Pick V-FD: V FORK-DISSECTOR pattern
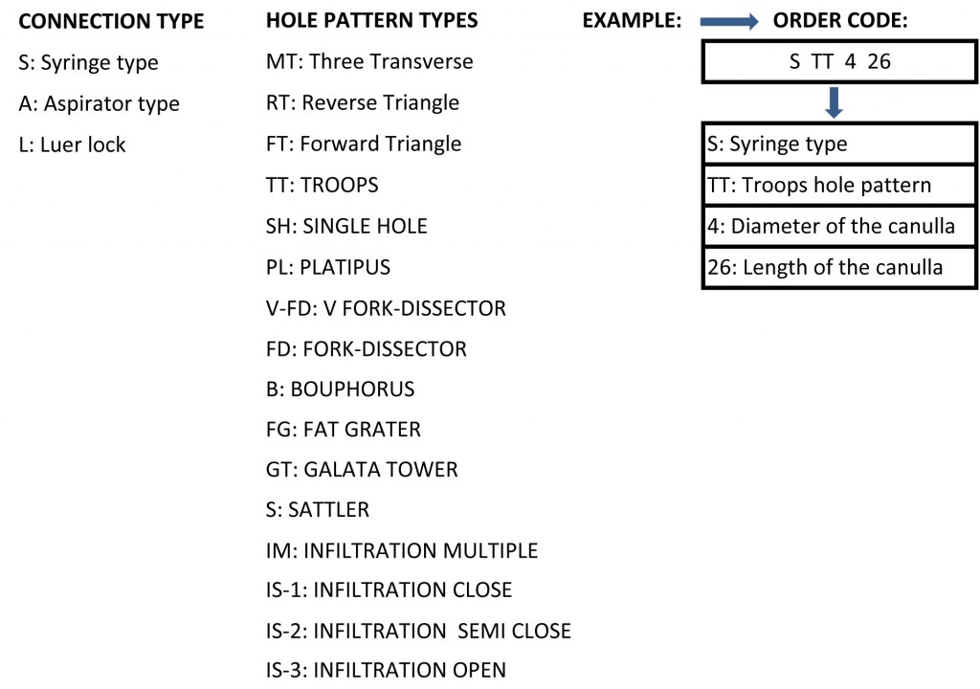Image resolution: width=980 pixels, height=689 pixels. 386,308
